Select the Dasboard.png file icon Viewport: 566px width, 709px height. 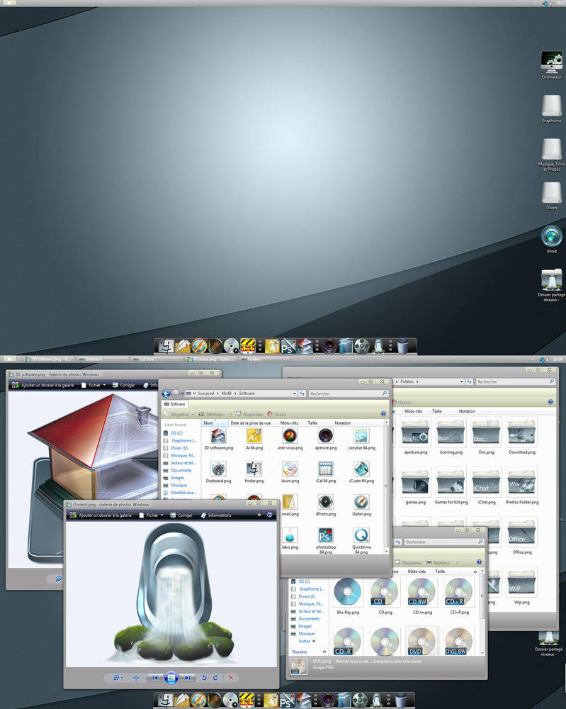pyautogui.click(x=218, y=469)
